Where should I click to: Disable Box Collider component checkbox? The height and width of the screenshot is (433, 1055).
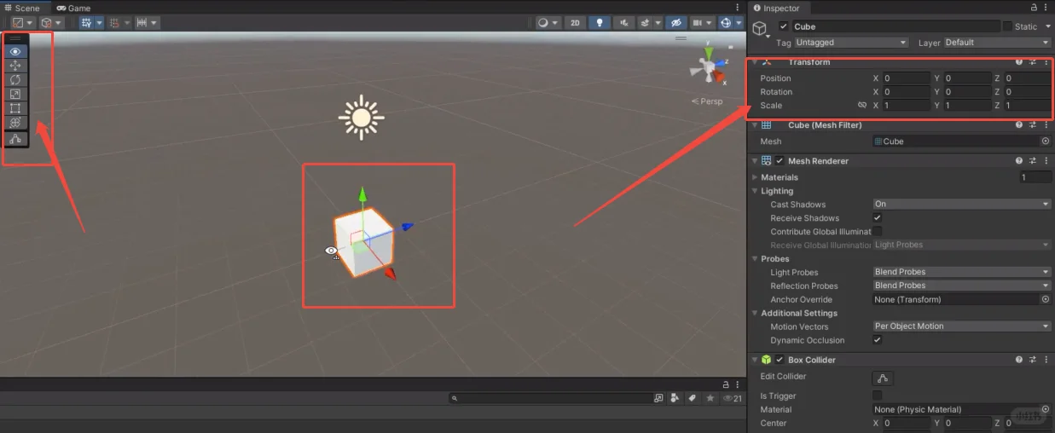click(x=780, y=361)
